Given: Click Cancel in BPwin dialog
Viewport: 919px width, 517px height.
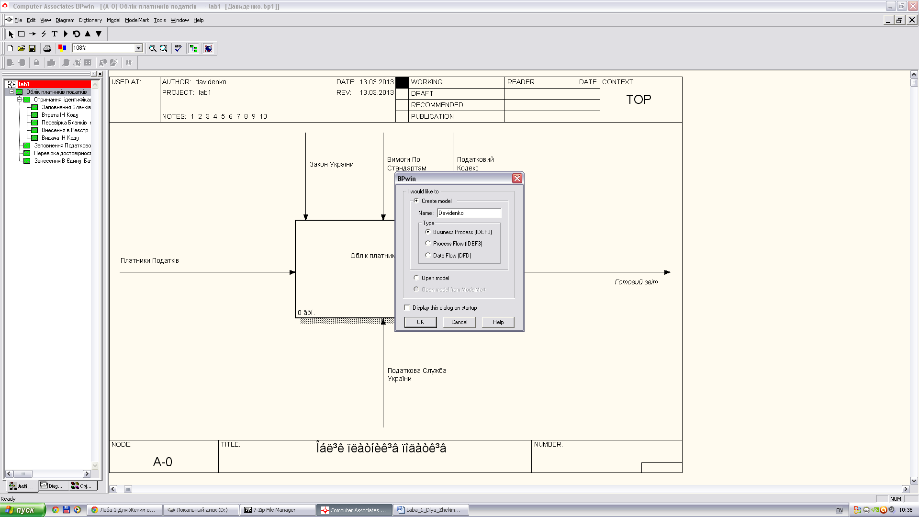Looking at the screenshot, I should (x=459, y=322).
